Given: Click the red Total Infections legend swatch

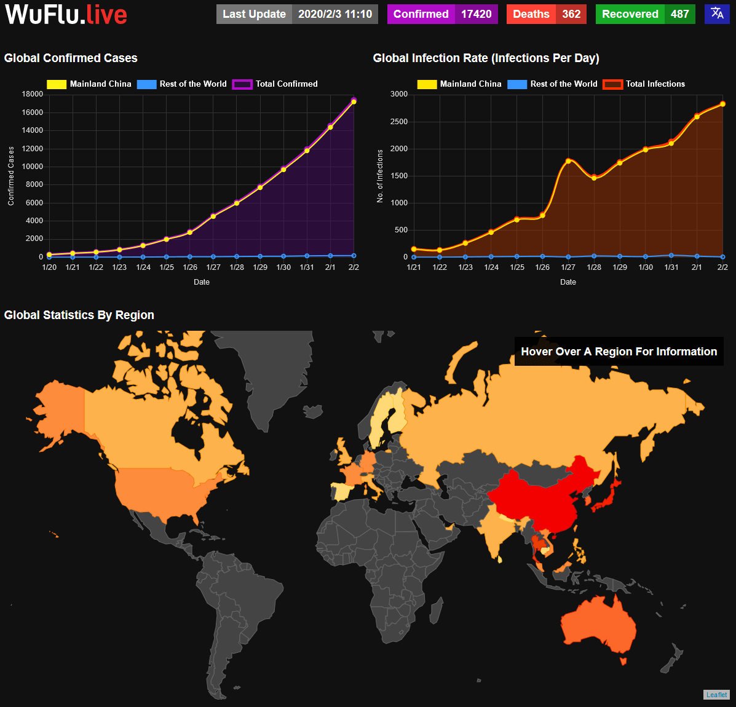Looking at the screenshot, I should pyautogui.click(x=612, y=84).
